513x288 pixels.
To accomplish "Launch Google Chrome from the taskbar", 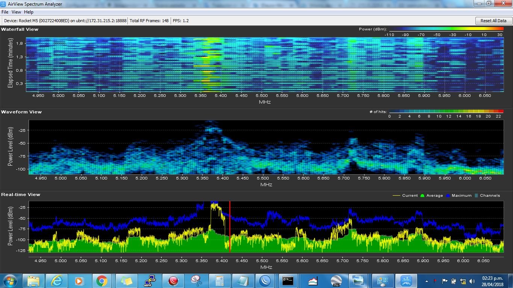I will tap(101, 280).
